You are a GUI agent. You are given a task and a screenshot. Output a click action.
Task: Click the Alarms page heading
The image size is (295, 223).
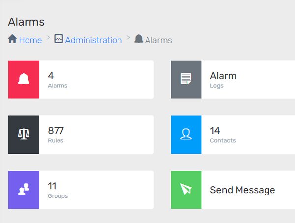(x=27, y=22)
